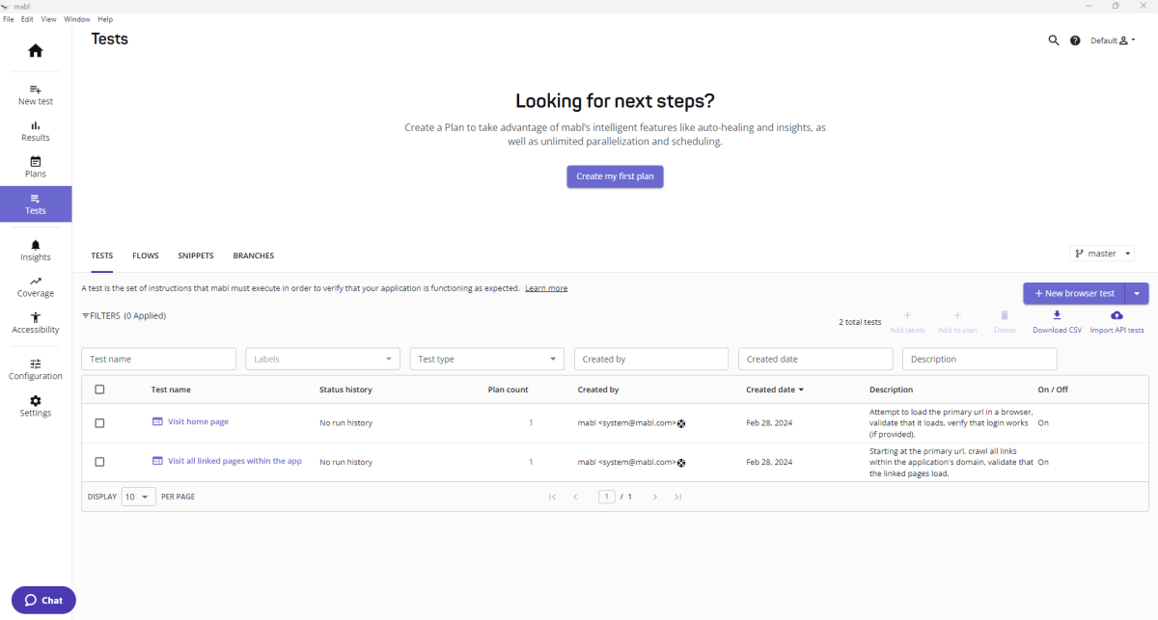Click the Import API tests icon
The height and width of the screenshot is (620, 1158).
(1117, 315)
